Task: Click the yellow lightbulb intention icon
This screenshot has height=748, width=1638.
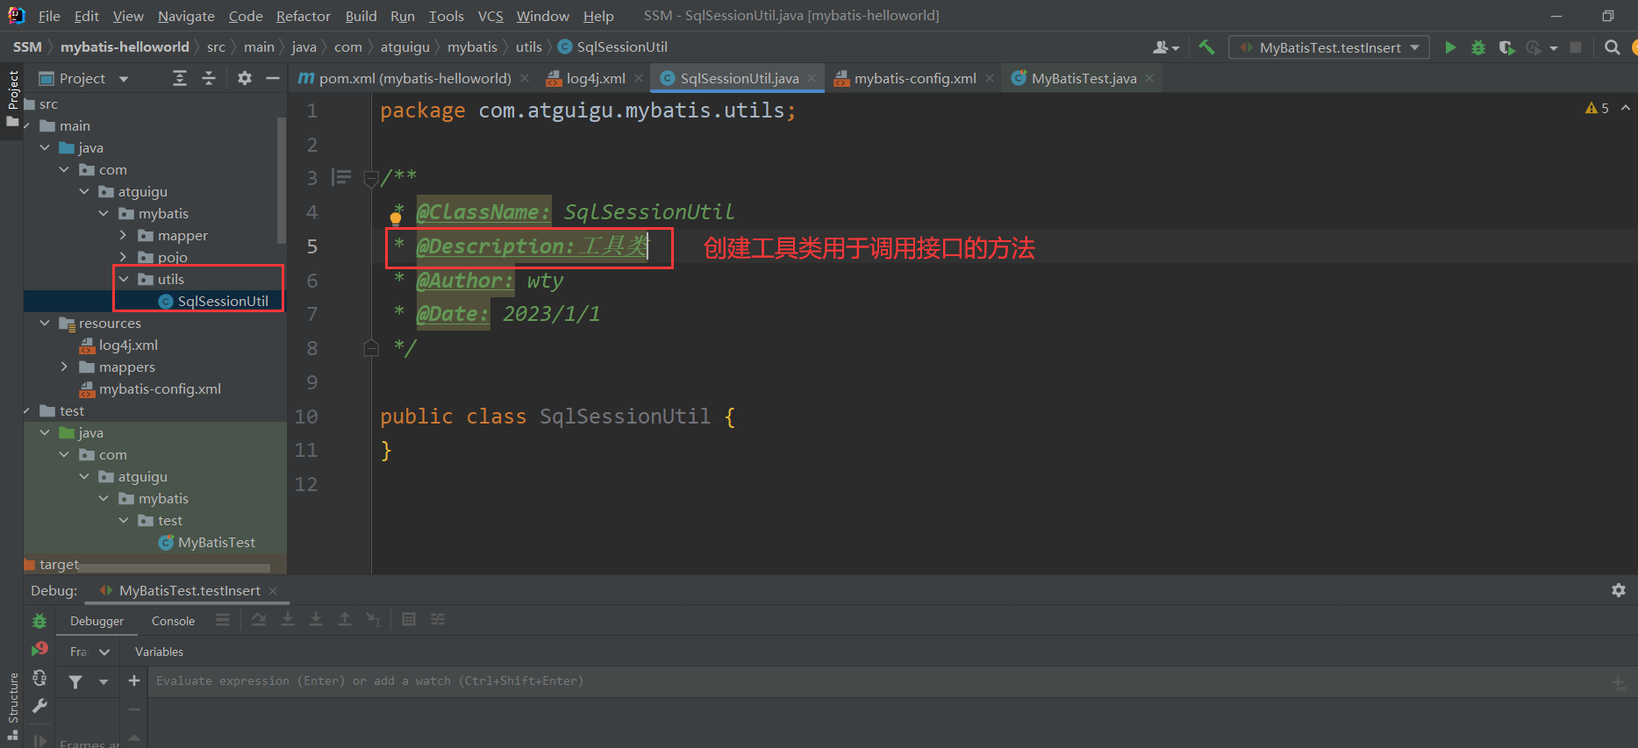Action: coord(396,218)
